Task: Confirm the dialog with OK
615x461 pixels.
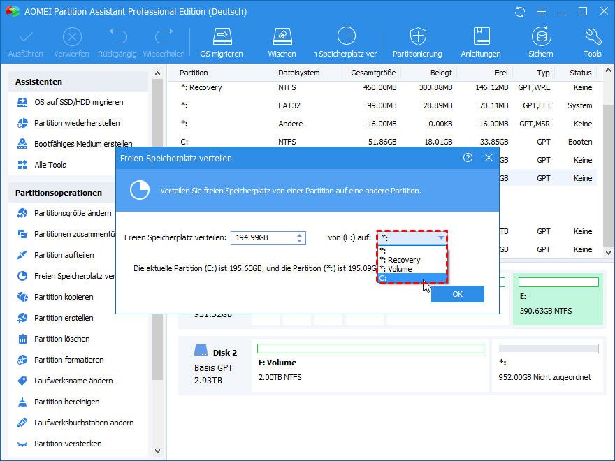Action: [457, 294]
